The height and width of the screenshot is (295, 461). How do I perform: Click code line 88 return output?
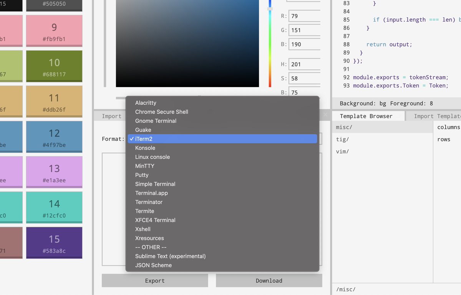pos(389,44)
